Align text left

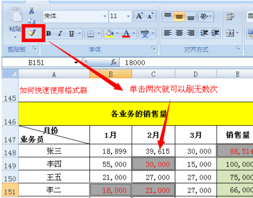click(167, 33)
